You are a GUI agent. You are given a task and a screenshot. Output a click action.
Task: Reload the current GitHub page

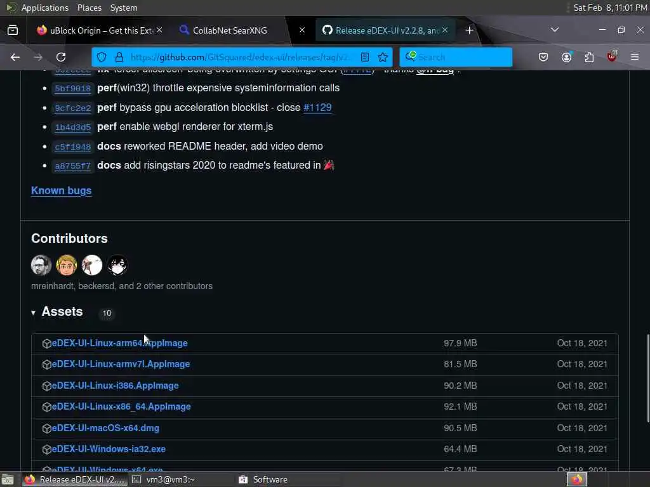pos(61,57)
